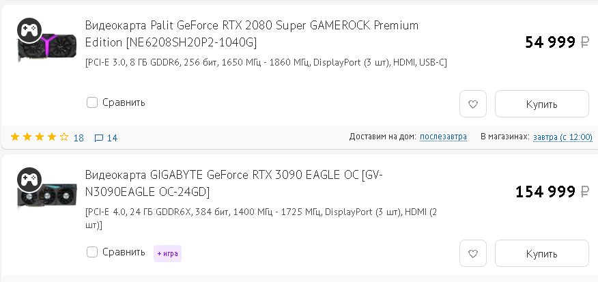Click the star rating of Palit card
This screenshot has width=598, height=282.
click(x=39, y=137)
